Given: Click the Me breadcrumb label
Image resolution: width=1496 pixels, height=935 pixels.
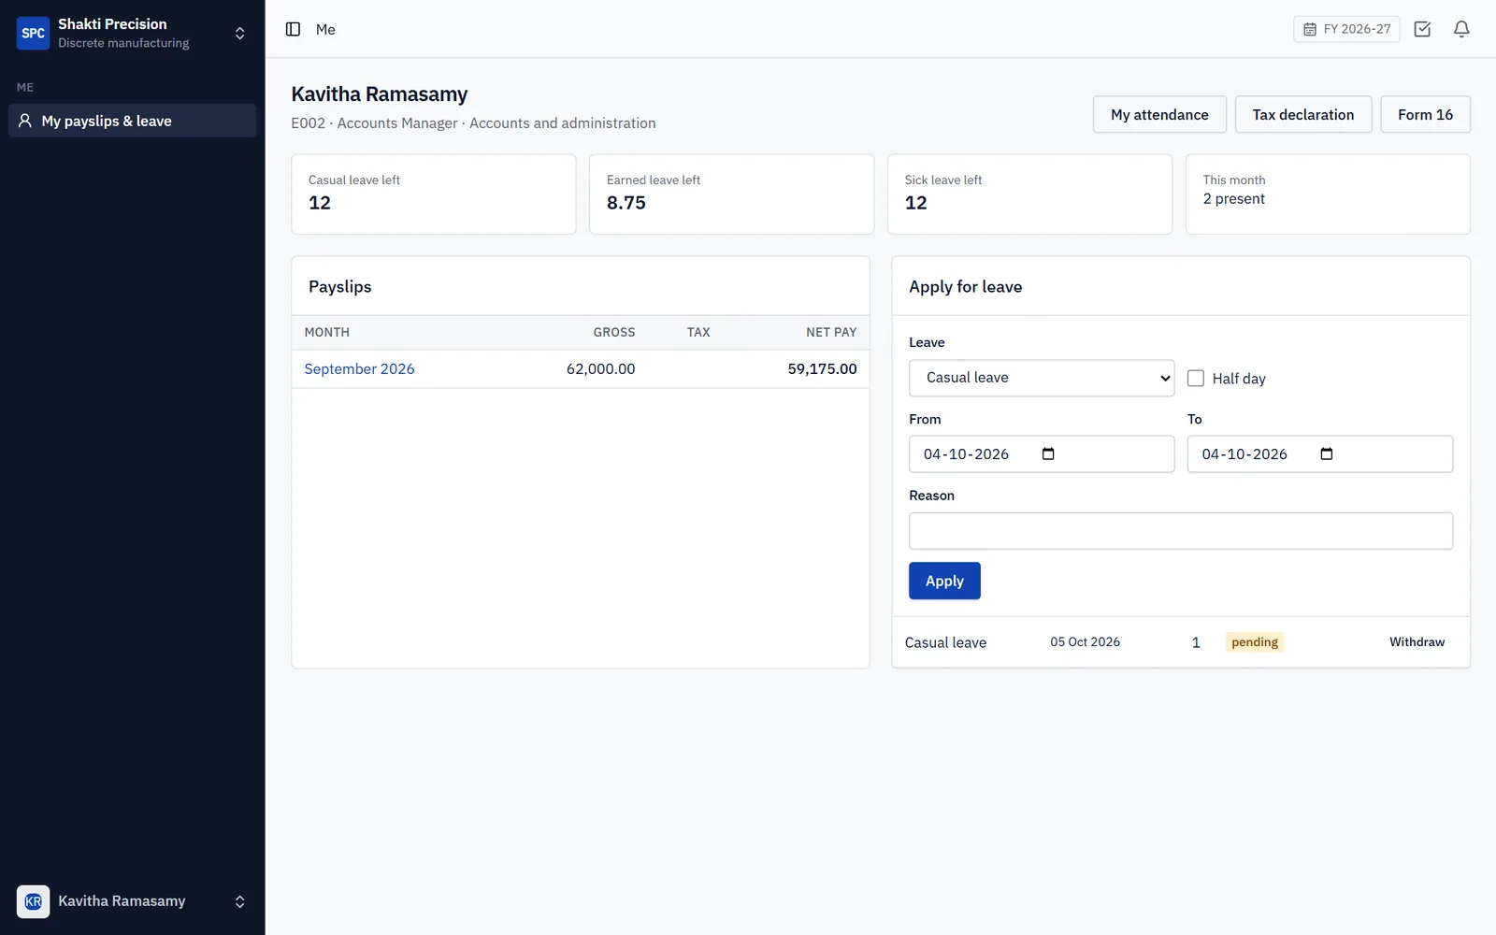Looking at the screenshot, I should [325, 29].
